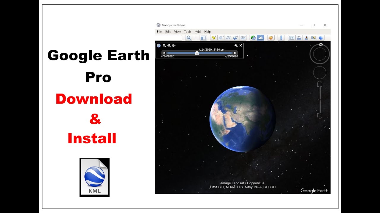Open the Add menu
This screenshot has width=380, height=213.
point(198,32)
